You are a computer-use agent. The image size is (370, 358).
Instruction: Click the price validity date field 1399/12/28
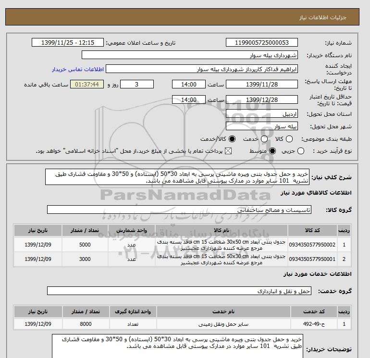coord(262,99)
